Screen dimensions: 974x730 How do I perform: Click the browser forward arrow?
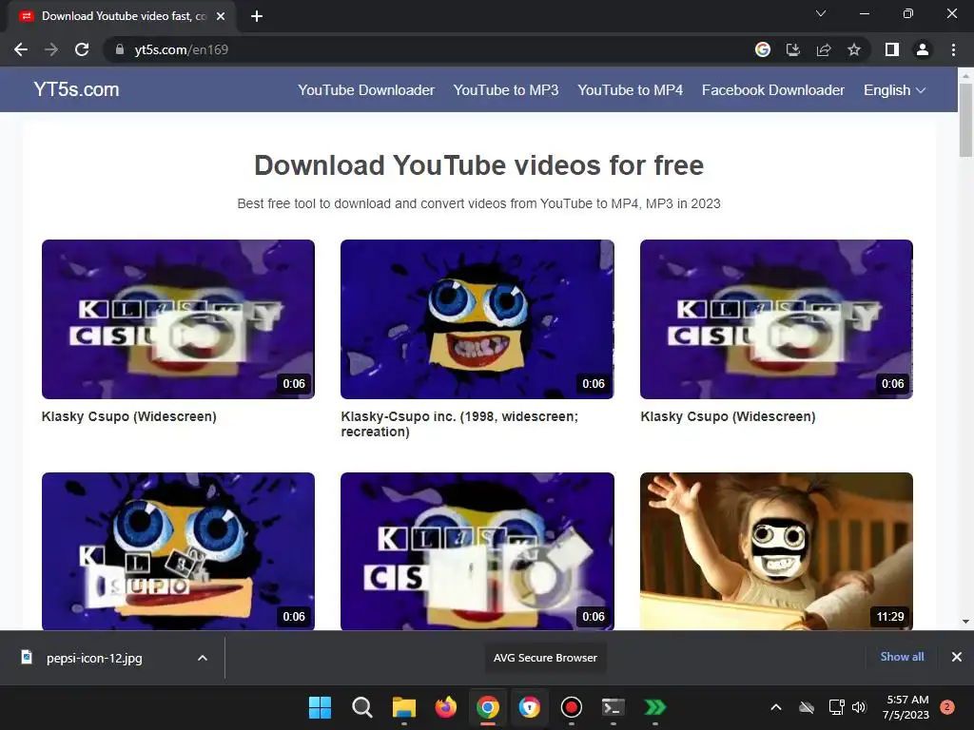click(51, 49)
